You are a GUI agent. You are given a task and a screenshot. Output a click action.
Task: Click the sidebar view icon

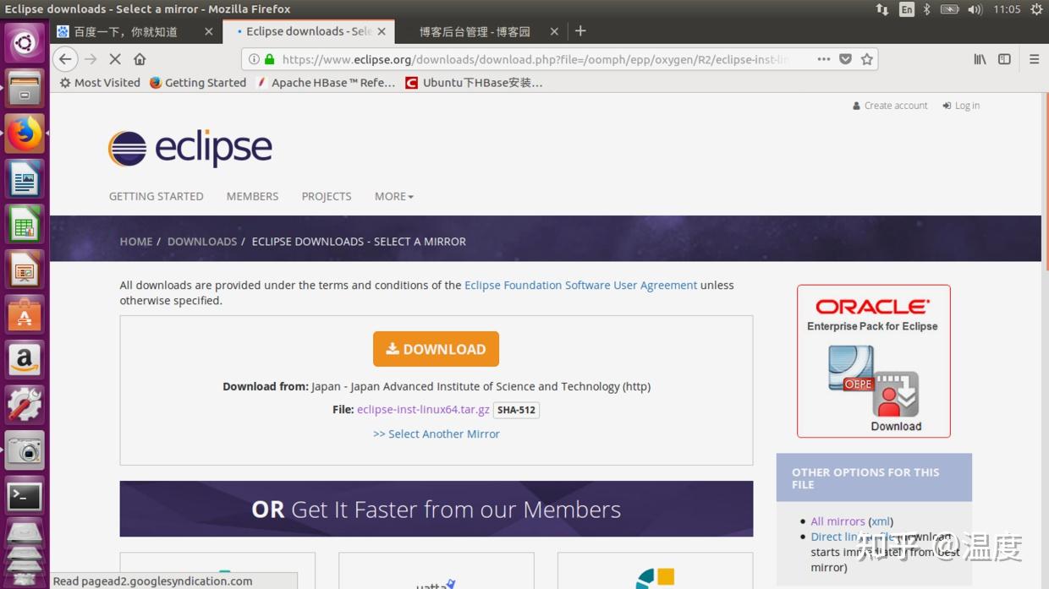click(x=1004, y=59)
